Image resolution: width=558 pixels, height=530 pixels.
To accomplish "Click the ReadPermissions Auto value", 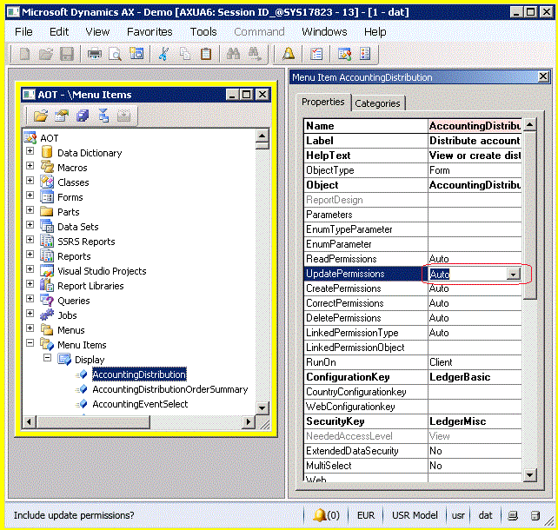I will [475, 259].
